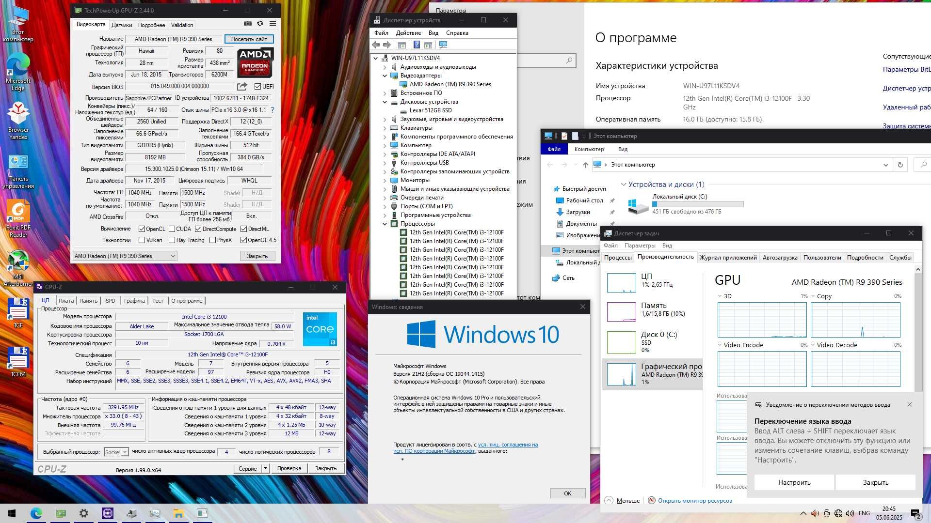Click the Windows Start button
931x523 pixels.
pos(12,513)
